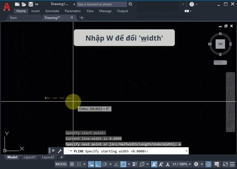The height and width of the screenshot is (169, 237).
Task: Click the annotation scale icon before 1:1
Action: click(168, 164)
